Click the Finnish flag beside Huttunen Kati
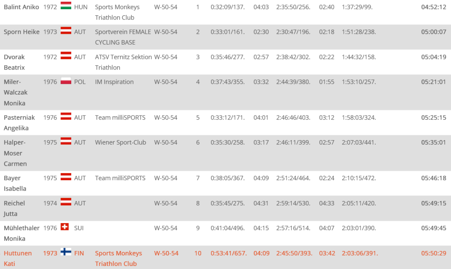 66,252
